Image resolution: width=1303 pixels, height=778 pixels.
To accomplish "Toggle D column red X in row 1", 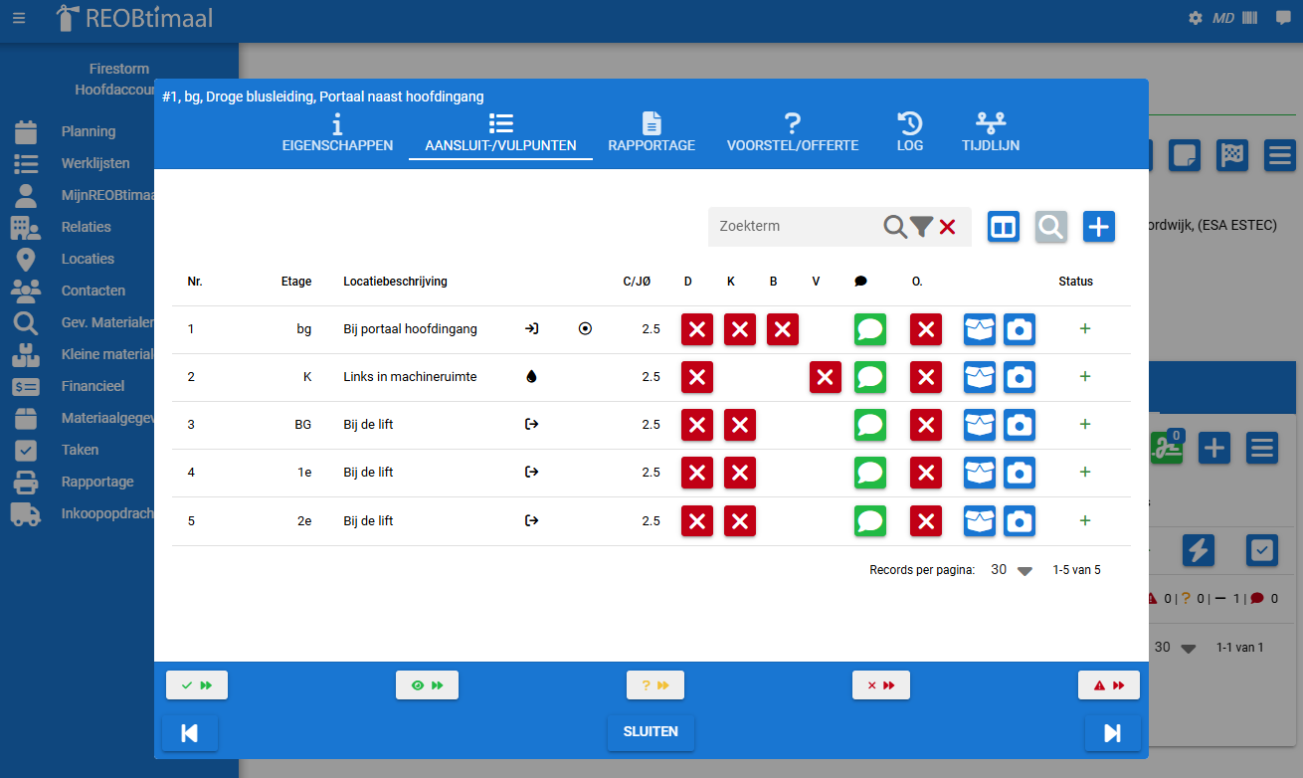I will pos(696,329).
